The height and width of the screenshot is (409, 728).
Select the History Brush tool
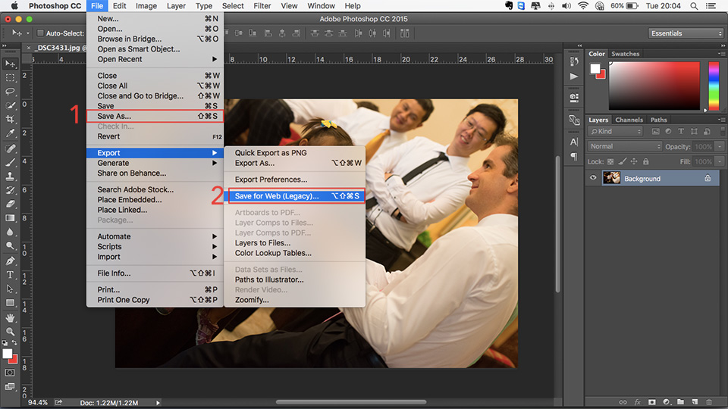[10, 190]
